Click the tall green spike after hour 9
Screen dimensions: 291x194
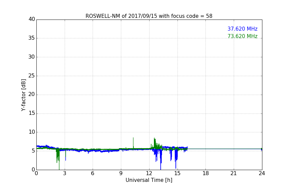tap(133, 143)
